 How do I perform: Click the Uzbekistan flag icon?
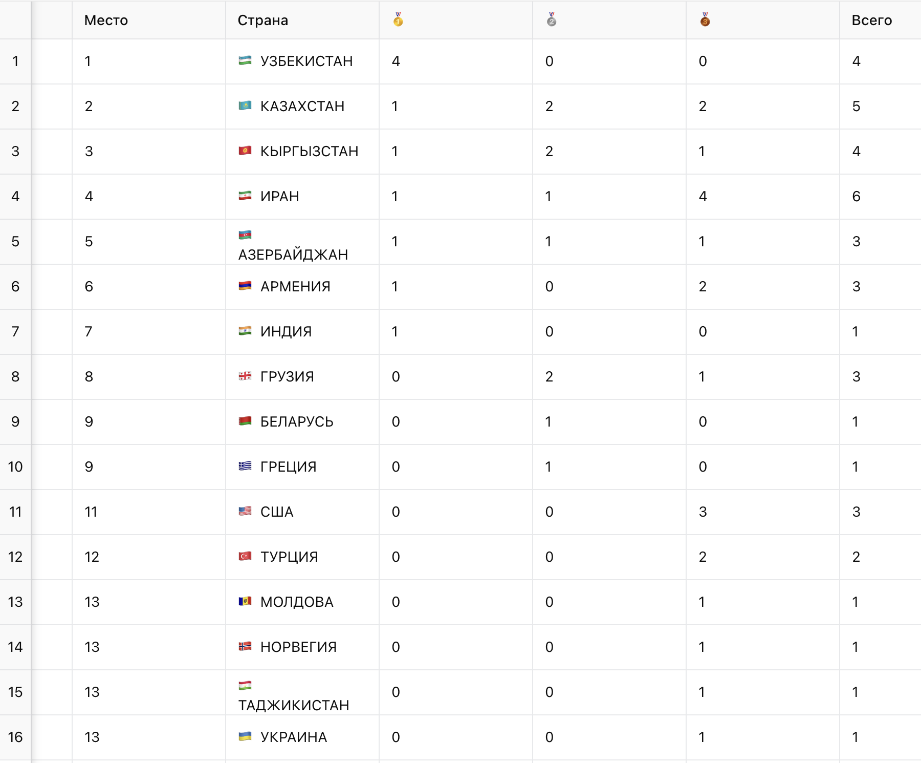[245, 60]
